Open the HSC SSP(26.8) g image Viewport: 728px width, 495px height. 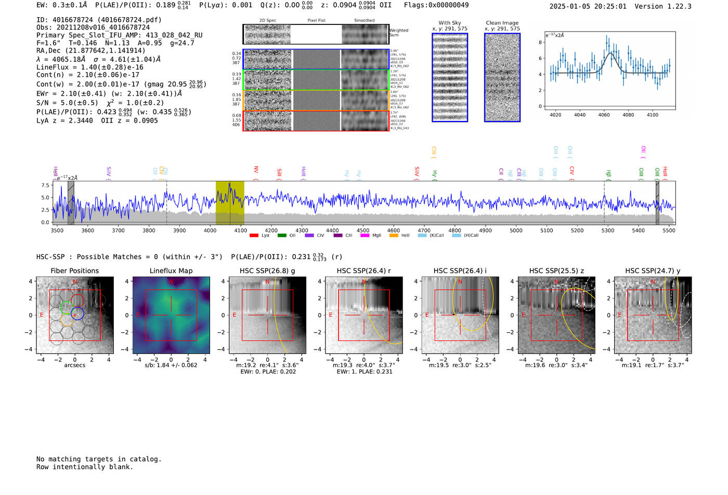pyautogui.click(x=267, y=315)
